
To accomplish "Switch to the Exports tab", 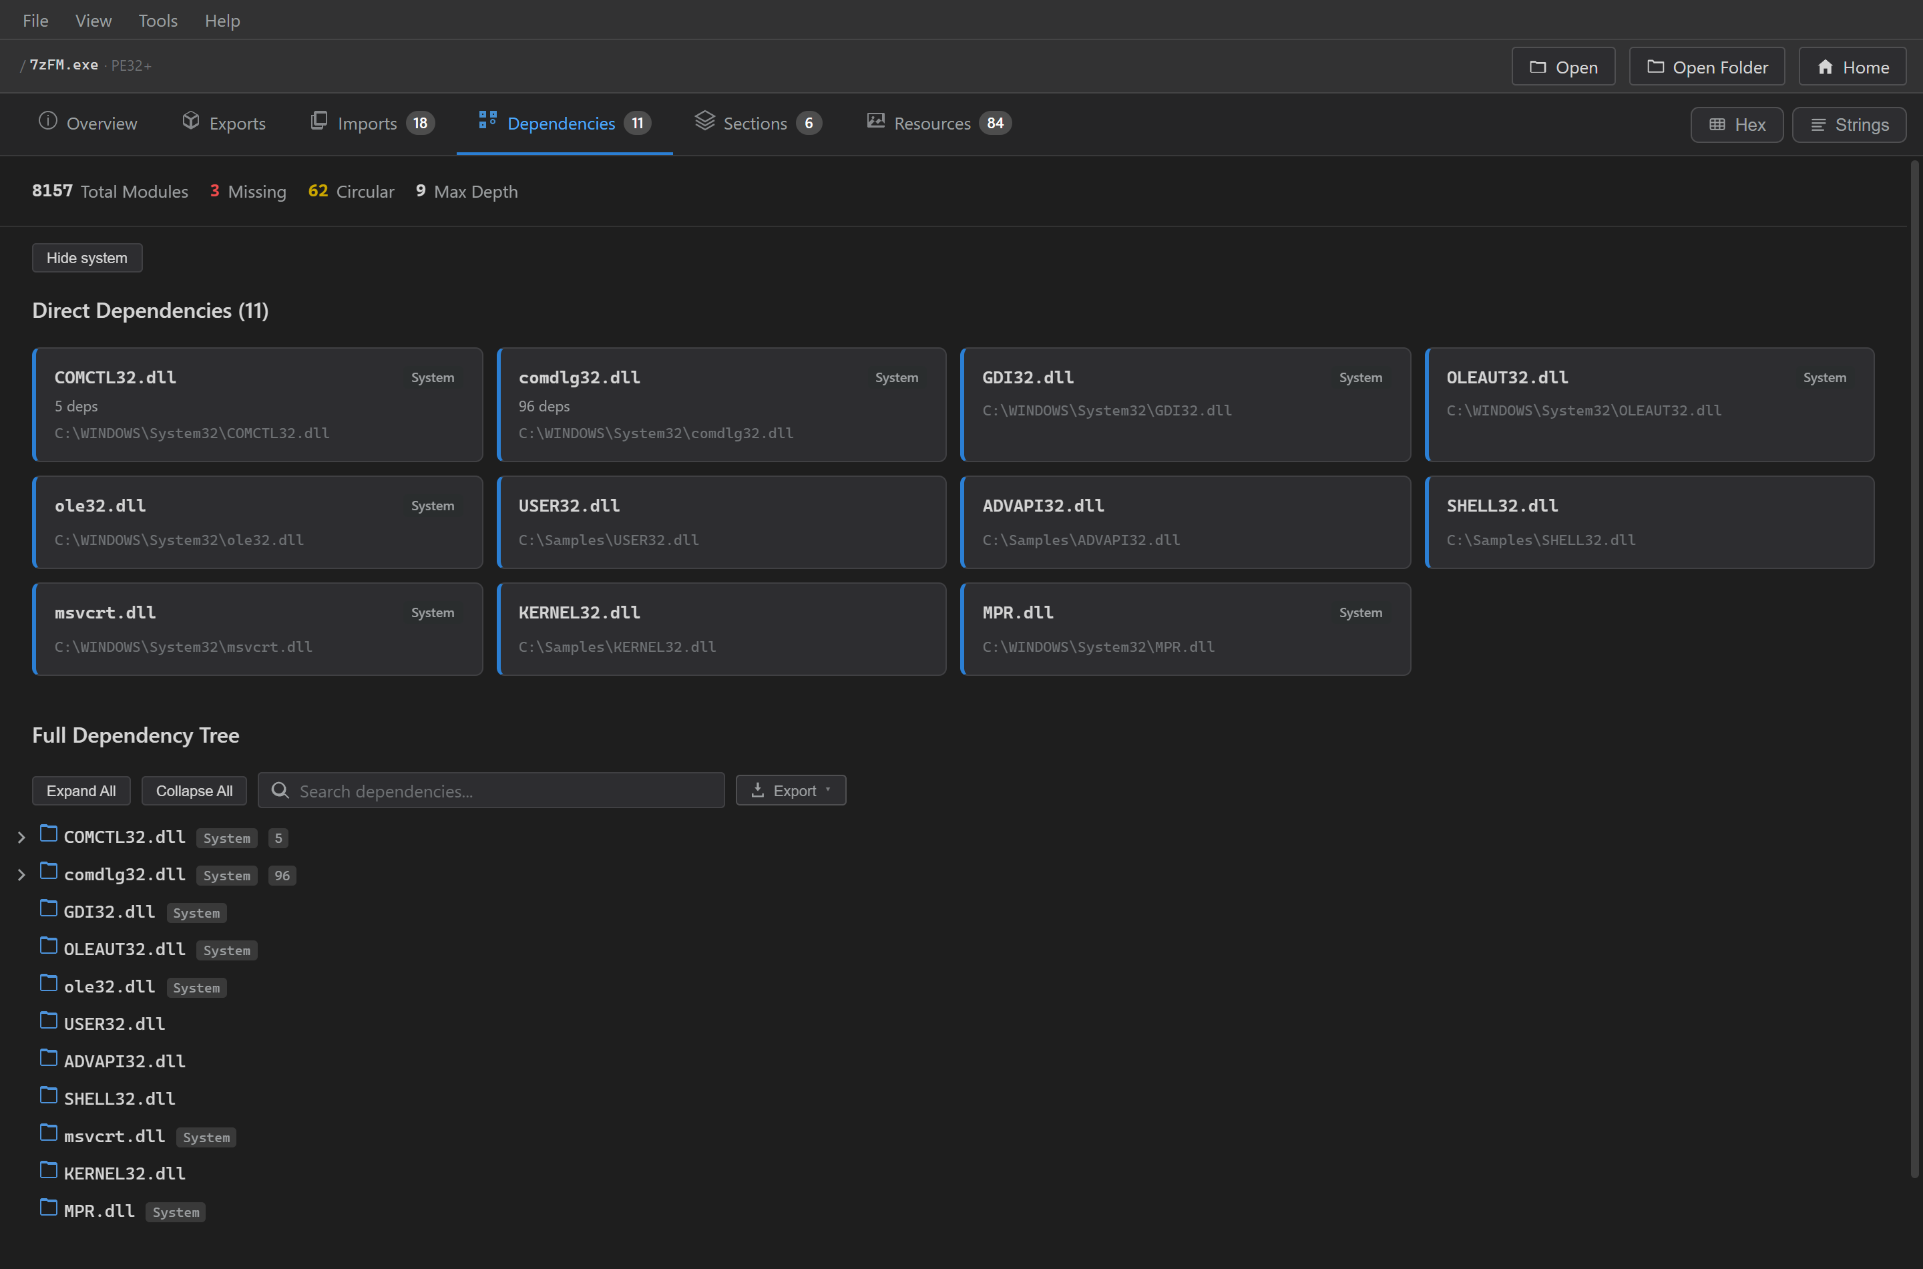I will coord(224,123).
